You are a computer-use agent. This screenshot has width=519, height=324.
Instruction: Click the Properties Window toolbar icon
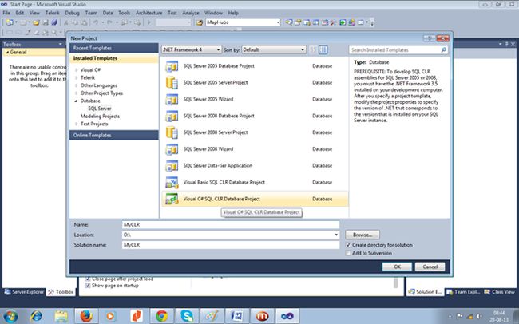pyautogui.click(x=298, y=22)
